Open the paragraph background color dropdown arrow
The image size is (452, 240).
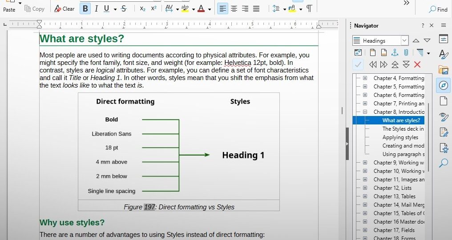pyautogui.click(x=301, y=9)
